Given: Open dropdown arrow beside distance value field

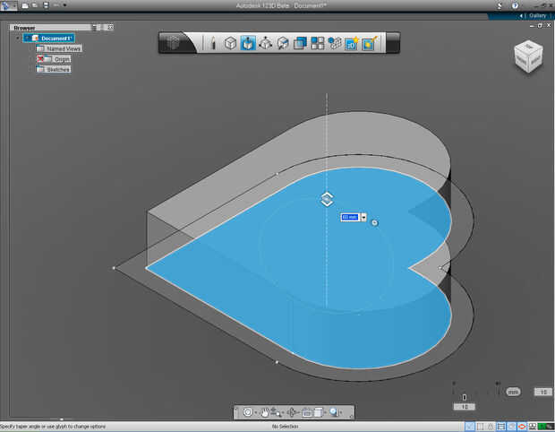Looking at the screenshot, I should [x=363, y=217].
